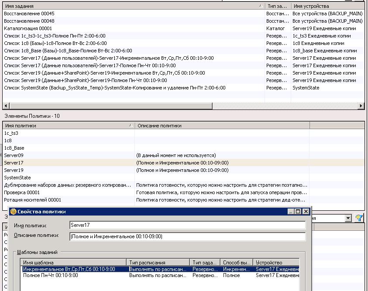Sort policies by Имя политики column header
The width and height of the screenshot is (368, 291).
69,126
